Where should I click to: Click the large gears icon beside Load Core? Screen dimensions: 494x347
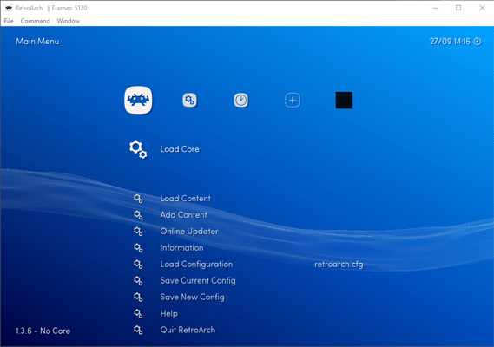point(138,149)
